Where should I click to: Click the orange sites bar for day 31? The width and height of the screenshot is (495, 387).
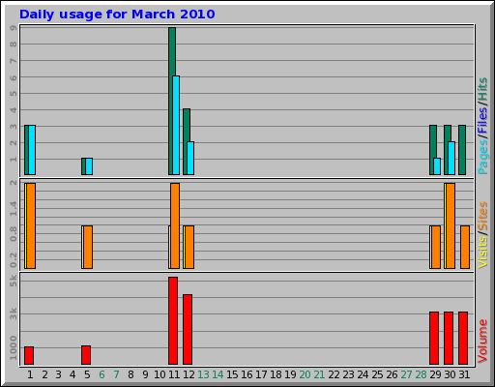(x=465, y=247)
